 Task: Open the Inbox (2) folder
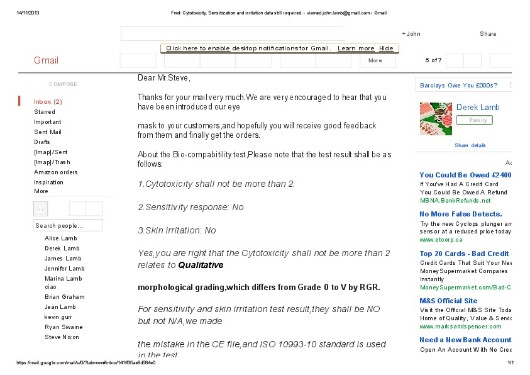pos(48,102)
